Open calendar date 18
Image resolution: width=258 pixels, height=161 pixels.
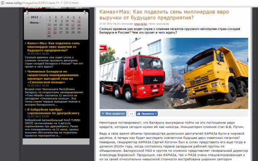pos(79,25)
